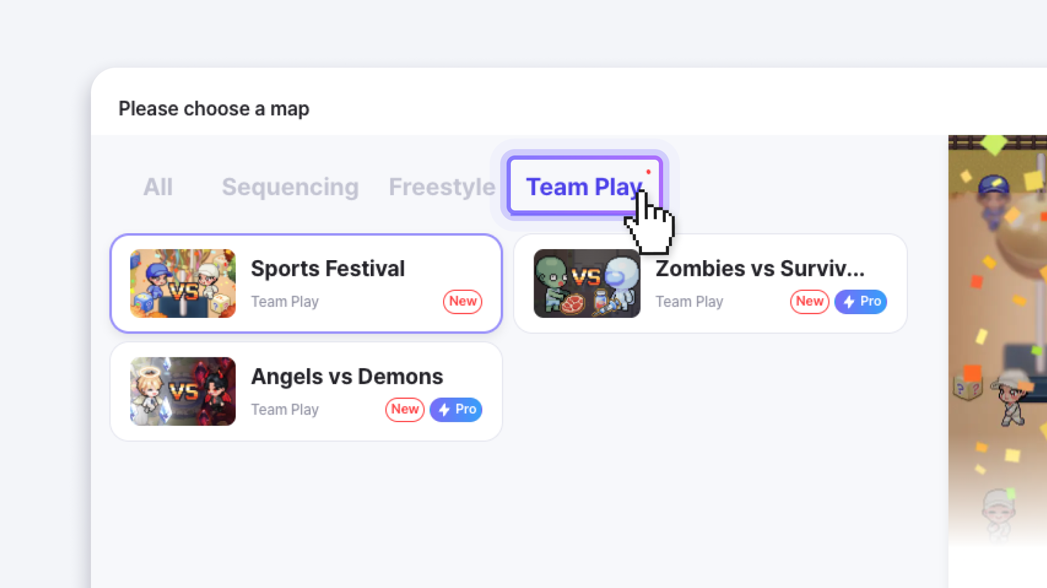
Task: Choose the Zombies vs Survivors map title
Action: 760,269
